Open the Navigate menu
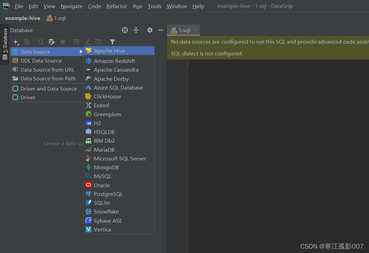The height and width of the screenshot is (253, 369). pyautogui.click(x=72, y=6)
